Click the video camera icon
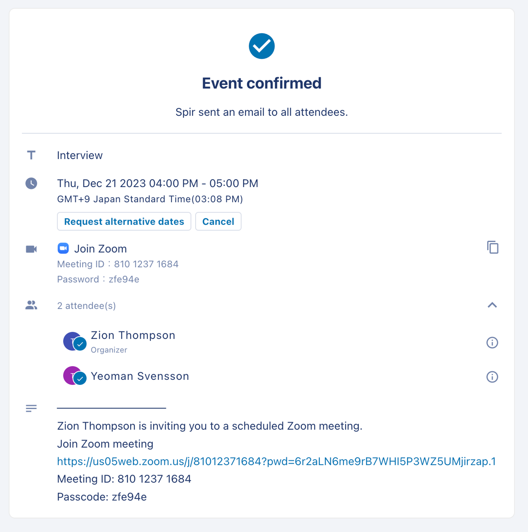528x532 pixels. 31,249
